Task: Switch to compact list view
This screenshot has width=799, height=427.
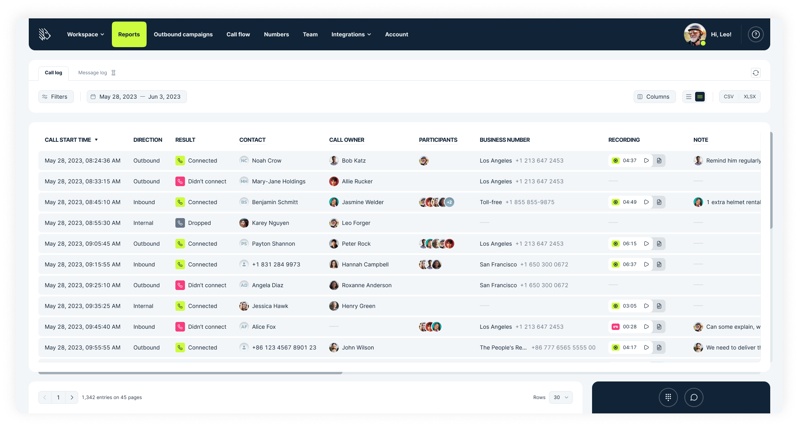Action: coord(689,96)
